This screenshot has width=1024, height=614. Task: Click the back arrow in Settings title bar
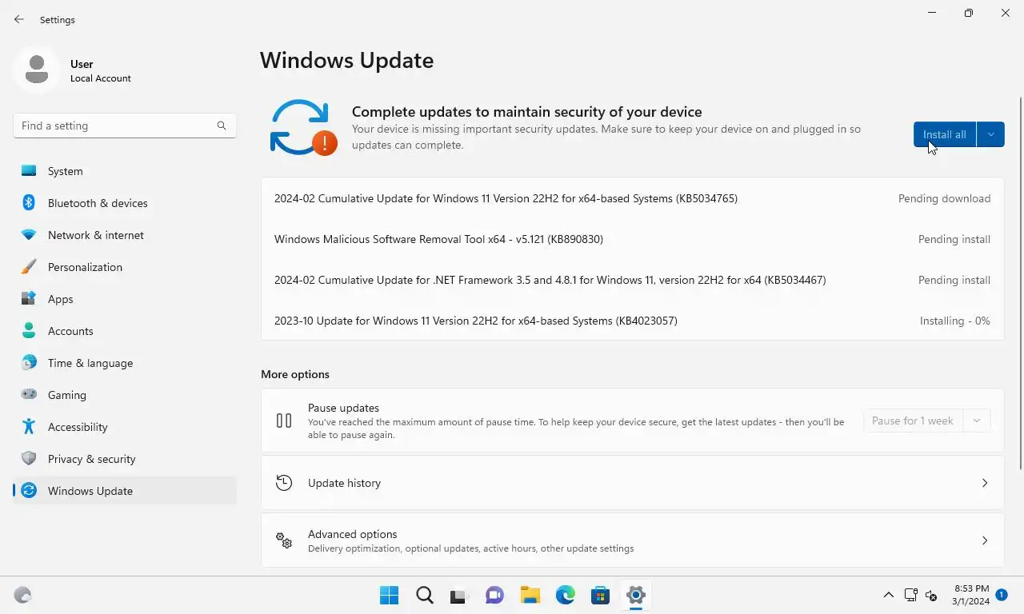(x=19, y=19)
